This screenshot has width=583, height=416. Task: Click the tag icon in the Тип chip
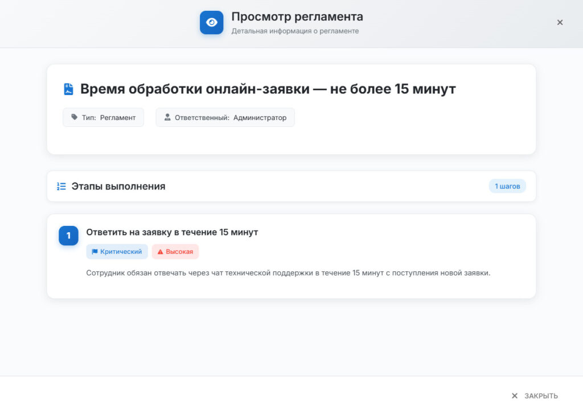(74, 117)
